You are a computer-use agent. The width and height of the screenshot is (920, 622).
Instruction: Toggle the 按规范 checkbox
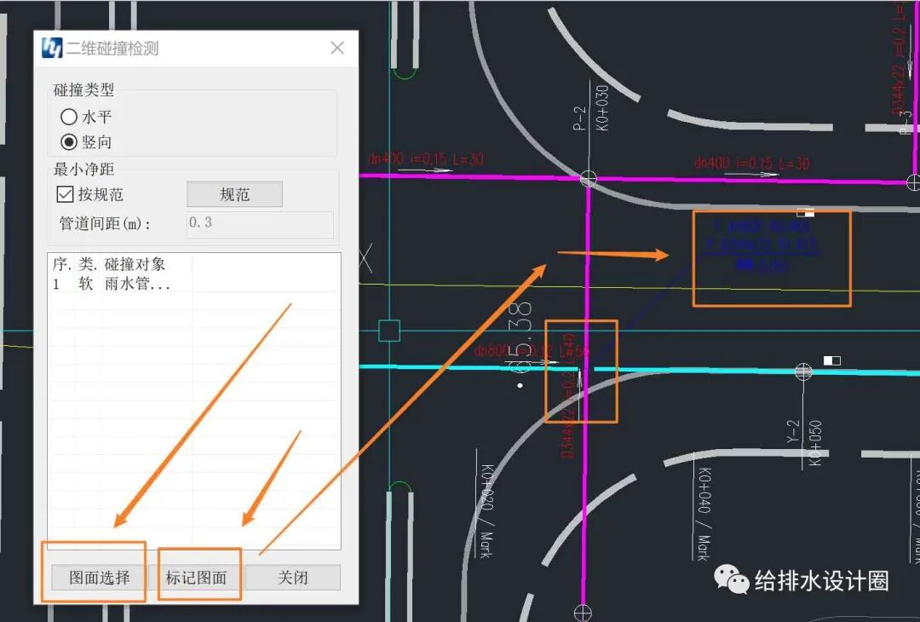pyautogui.click(x=65, y=194)
